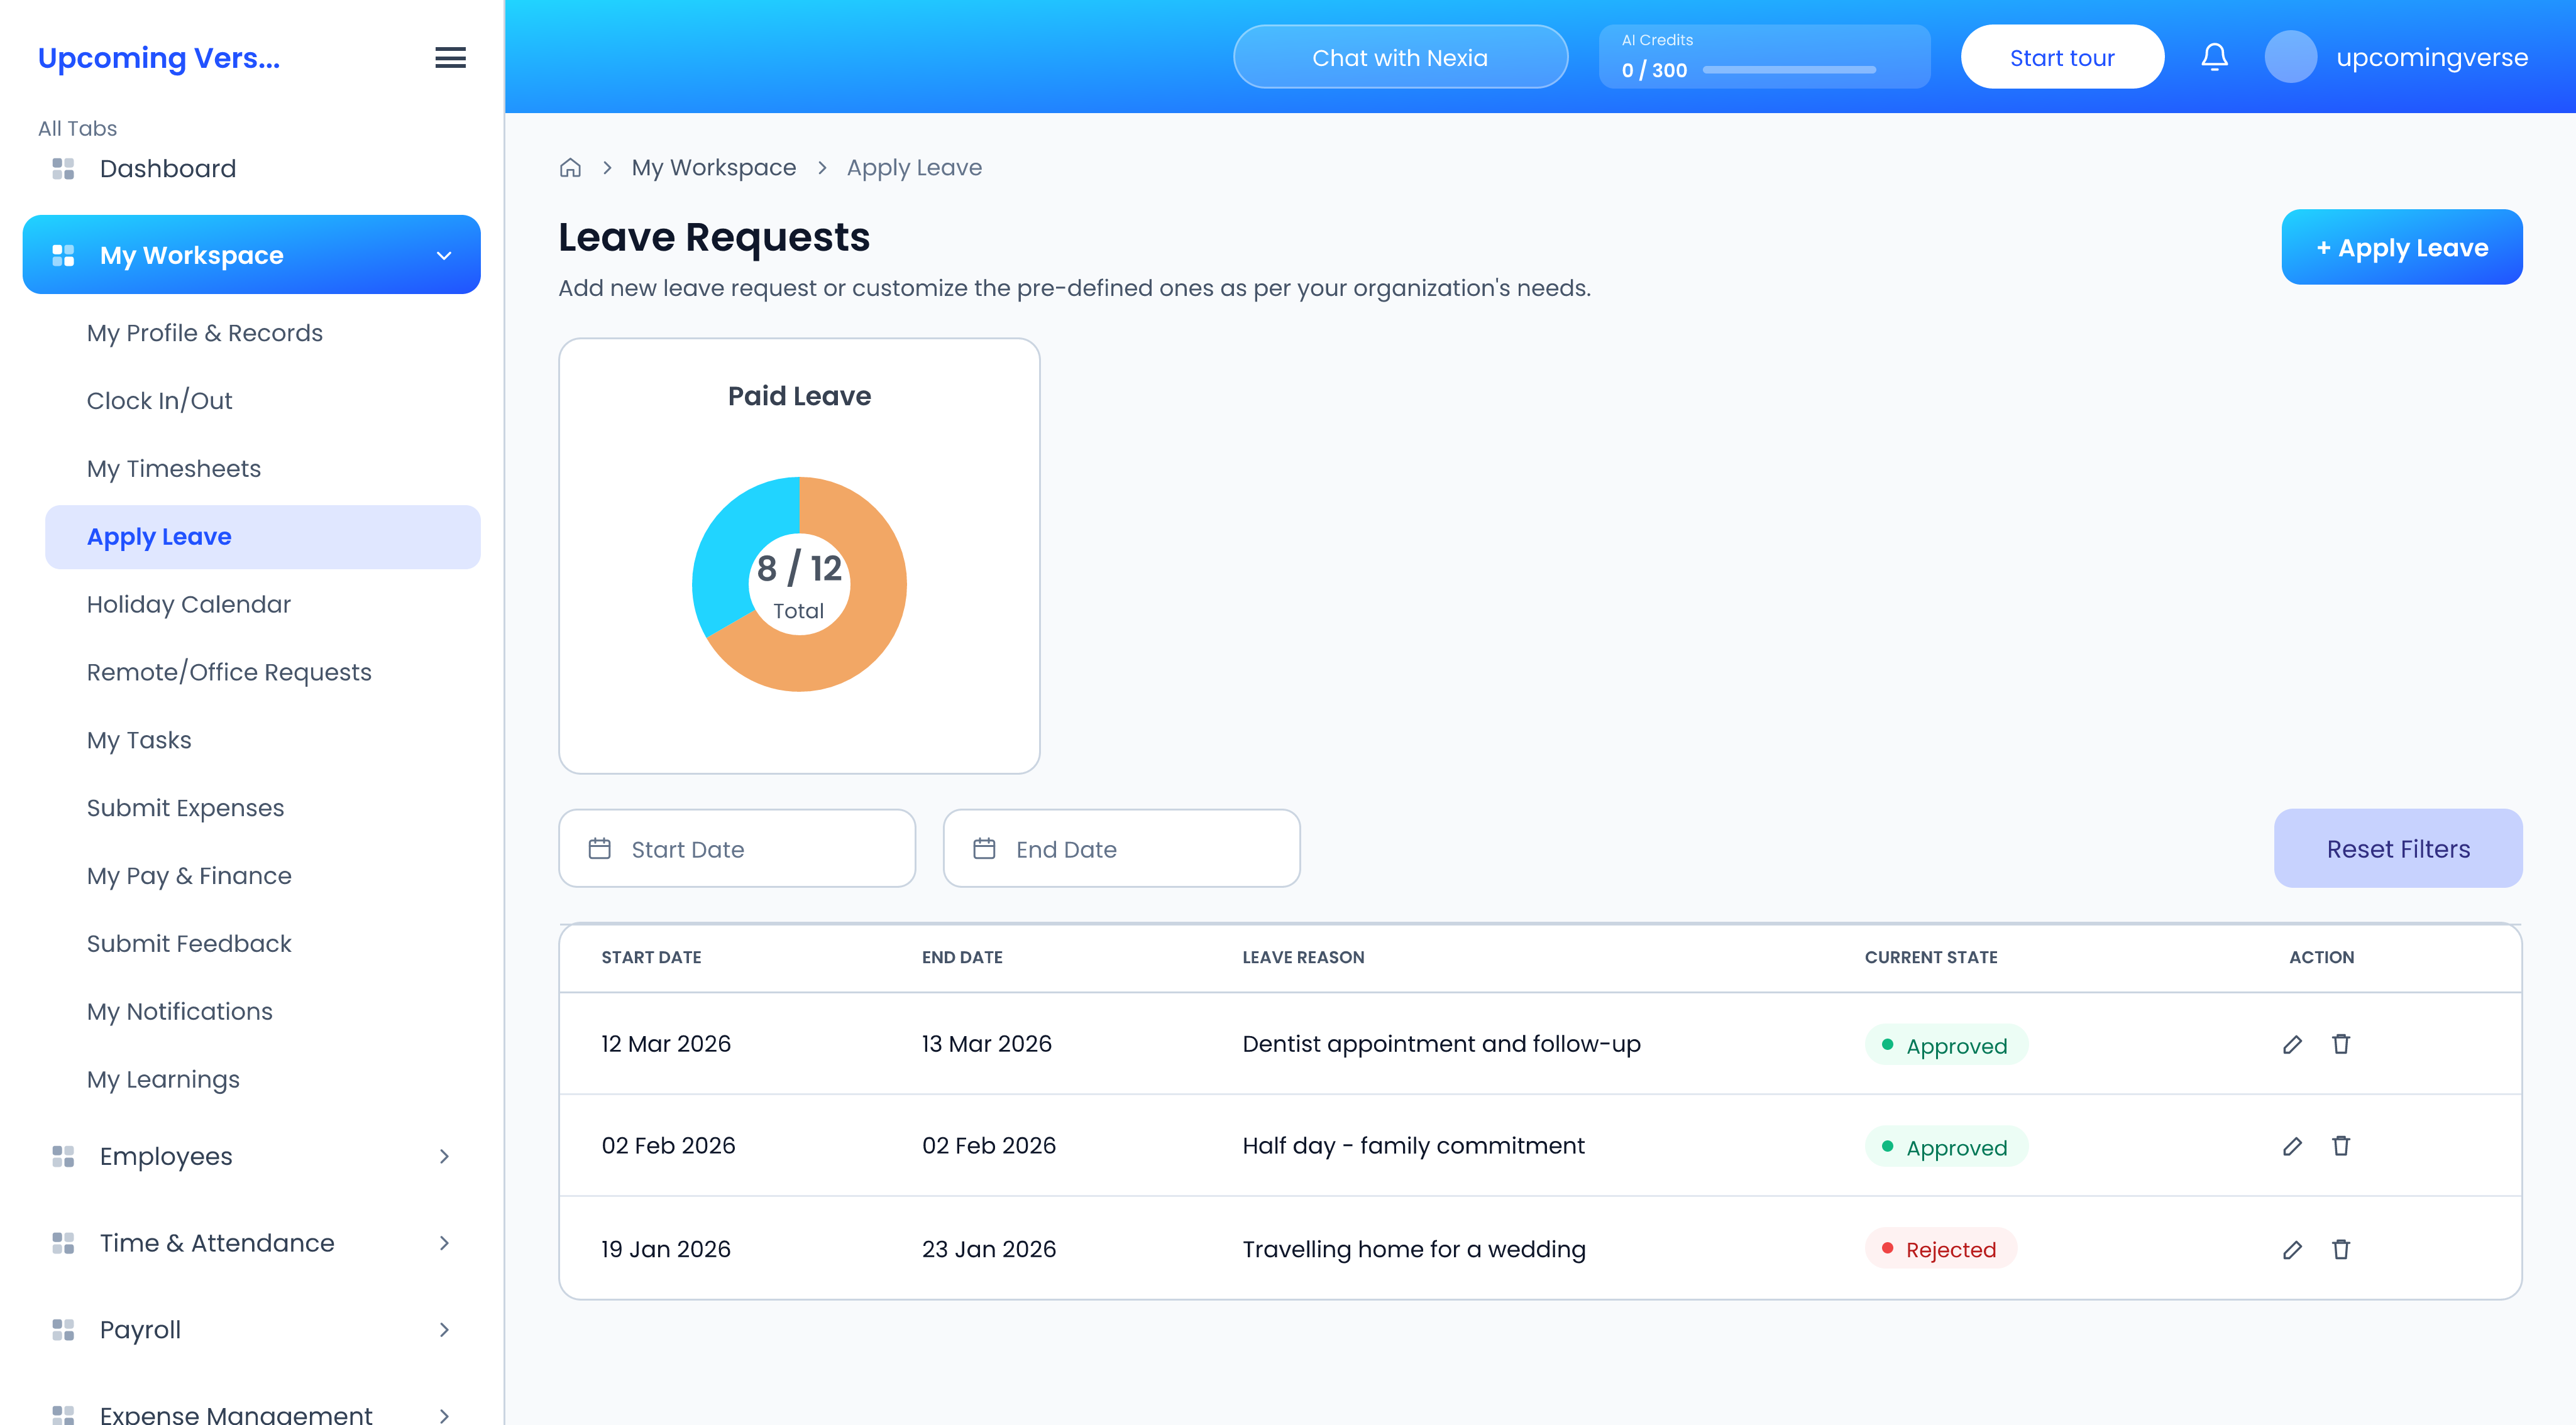The width and height of the screenshot is (2576, 1425).
Task: Click the home breadcrumb icon
Action: [570, 168]
